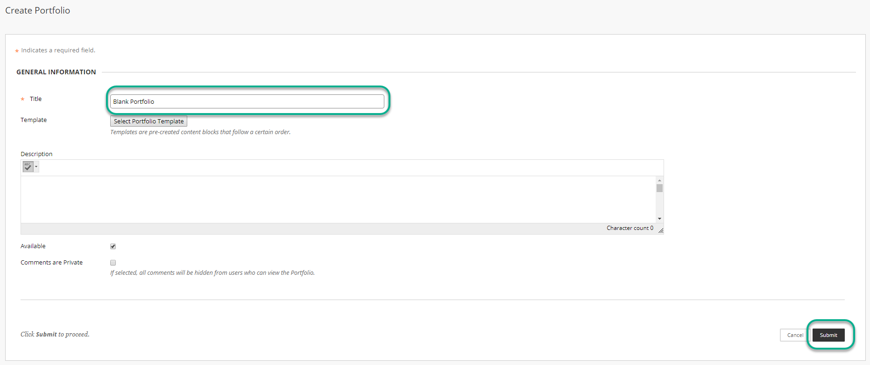Screen dimensions: 870x365
Task: Click inside the Description text area
Action: pyautogui.click(x=338, y=200)
